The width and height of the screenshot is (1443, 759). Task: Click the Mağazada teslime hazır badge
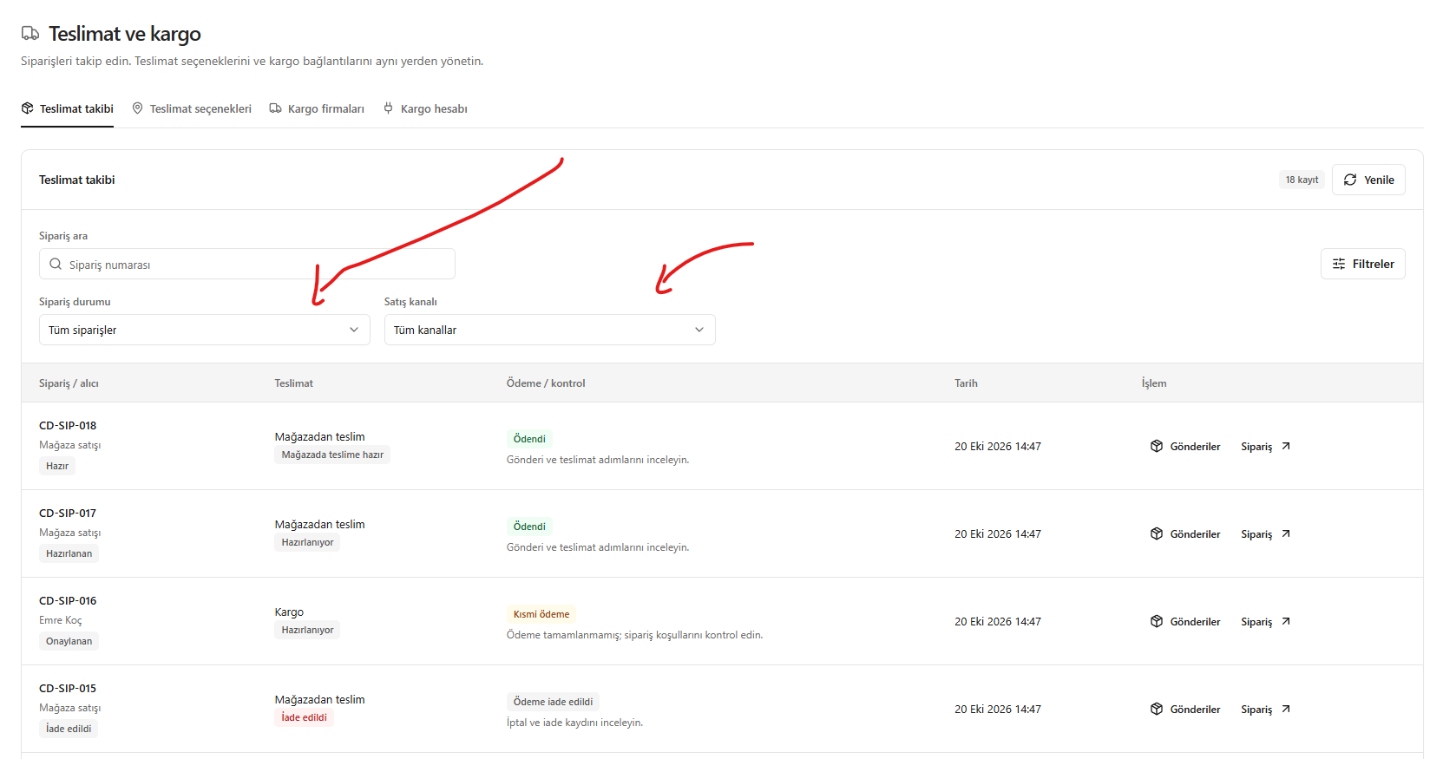332,455
